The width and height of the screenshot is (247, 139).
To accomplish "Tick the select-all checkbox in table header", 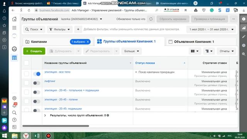I will click(27, 63).
